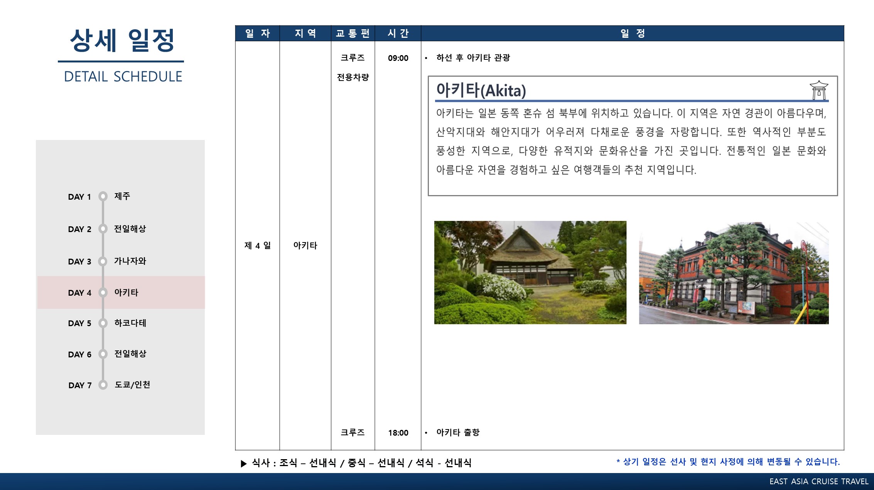This screenshot has height=490, width=874.
Task: Click the 가나자와 destination label
Action: pos(130,261)
